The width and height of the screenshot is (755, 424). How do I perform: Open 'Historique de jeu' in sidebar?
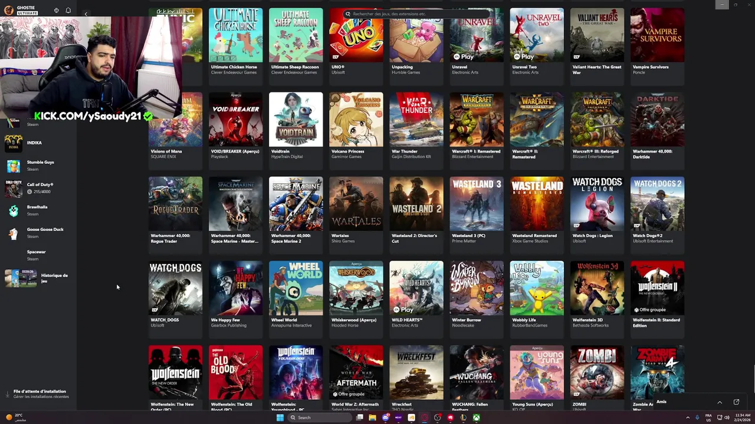(x=38, y=278)
